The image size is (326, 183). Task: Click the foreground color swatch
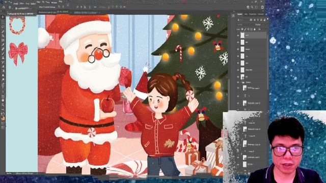[x=2, y=117]
